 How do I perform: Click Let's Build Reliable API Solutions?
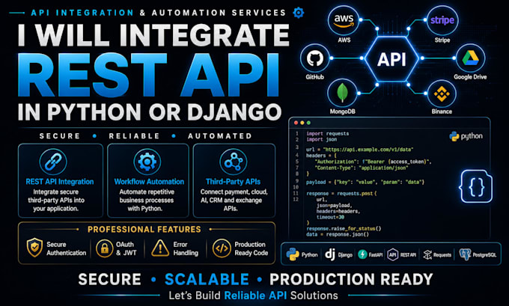253,296
